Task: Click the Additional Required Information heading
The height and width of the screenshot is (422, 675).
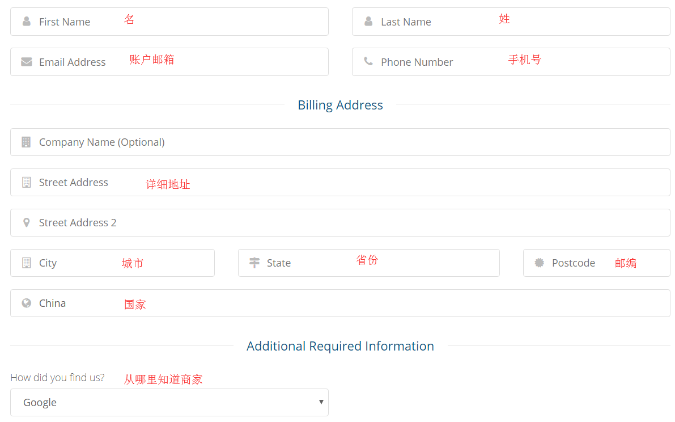Action: (x=340, y=346)
